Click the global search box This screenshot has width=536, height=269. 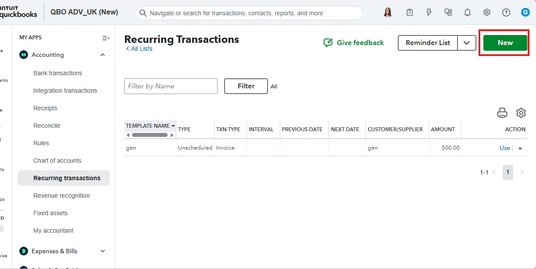[x=249, y=13]
